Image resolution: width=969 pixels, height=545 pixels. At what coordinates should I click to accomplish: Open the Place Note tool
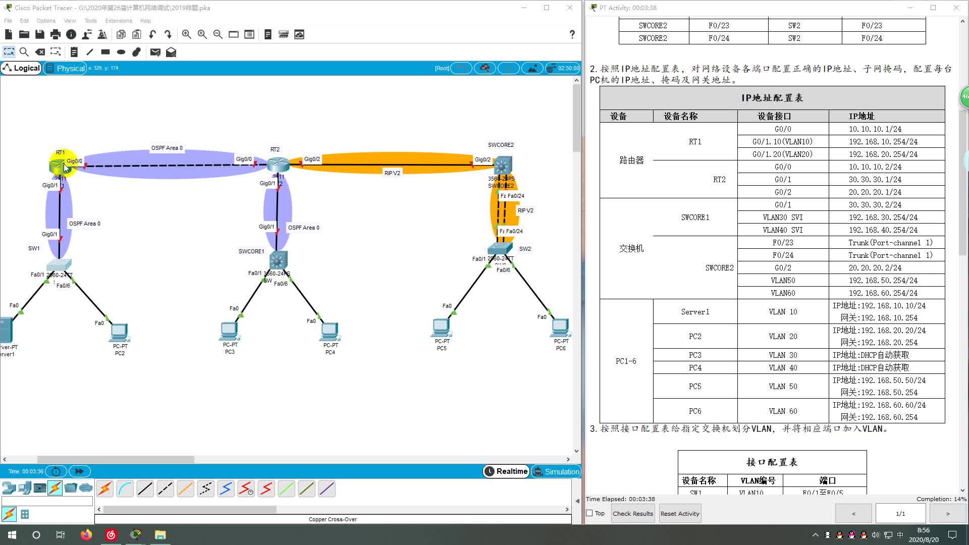click(74, 52)
